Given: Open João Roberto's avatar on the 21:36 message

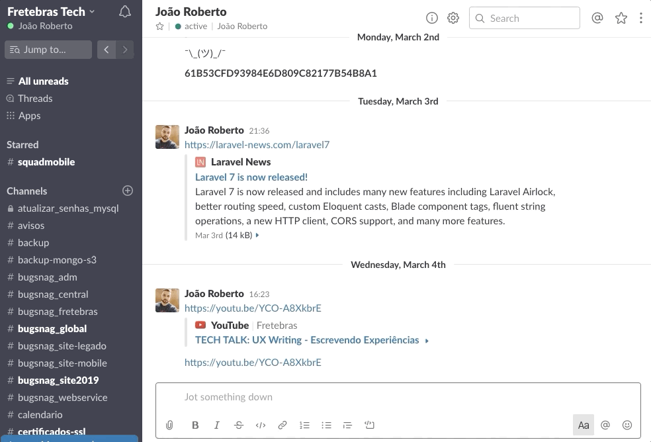Looking at the screenshot, I should (167, 137).
